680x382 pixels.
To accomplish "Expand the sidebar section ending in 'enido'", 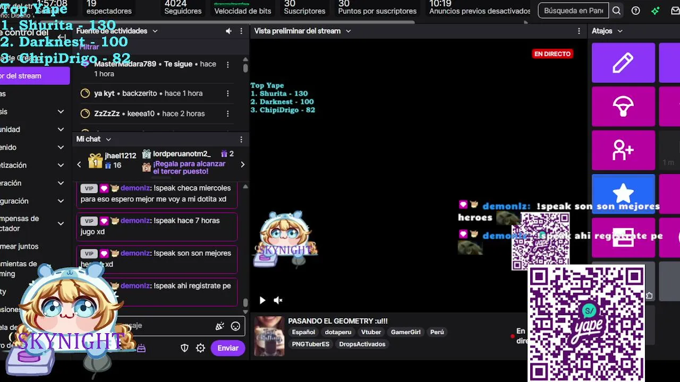I will (61, 147).
